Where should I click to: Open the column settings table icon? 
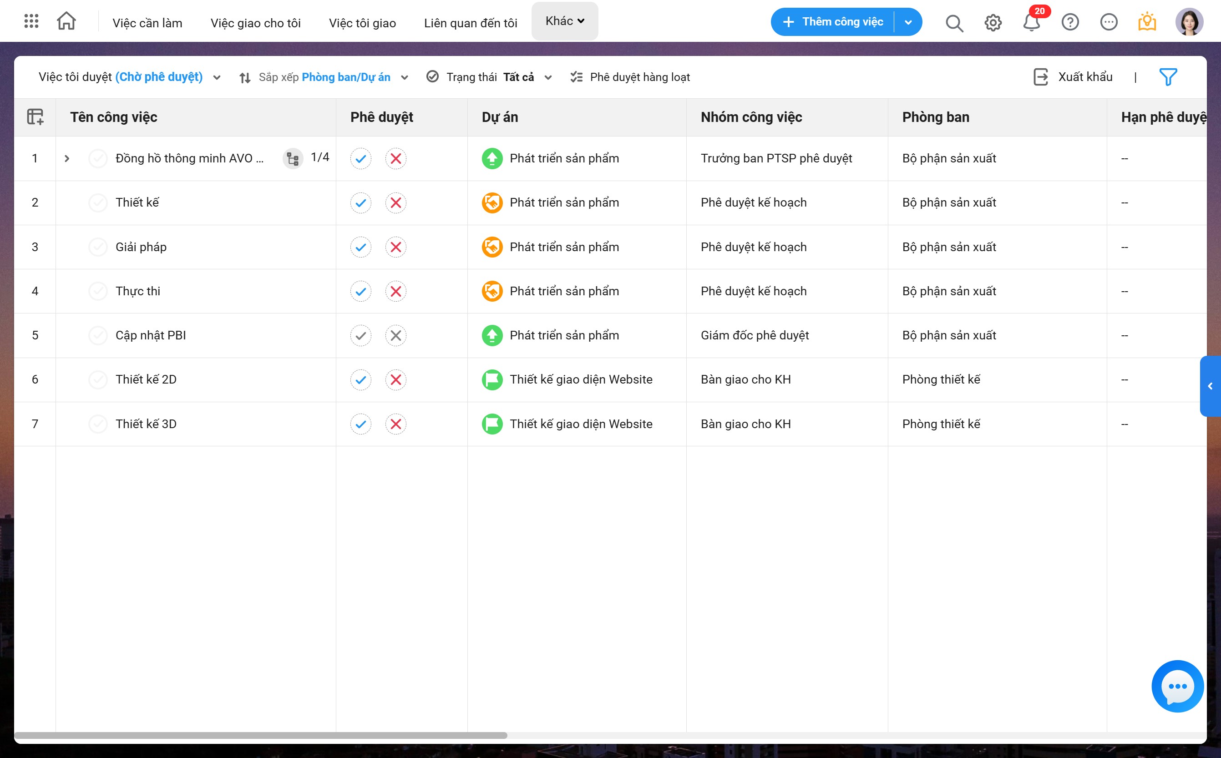[35, 117]
